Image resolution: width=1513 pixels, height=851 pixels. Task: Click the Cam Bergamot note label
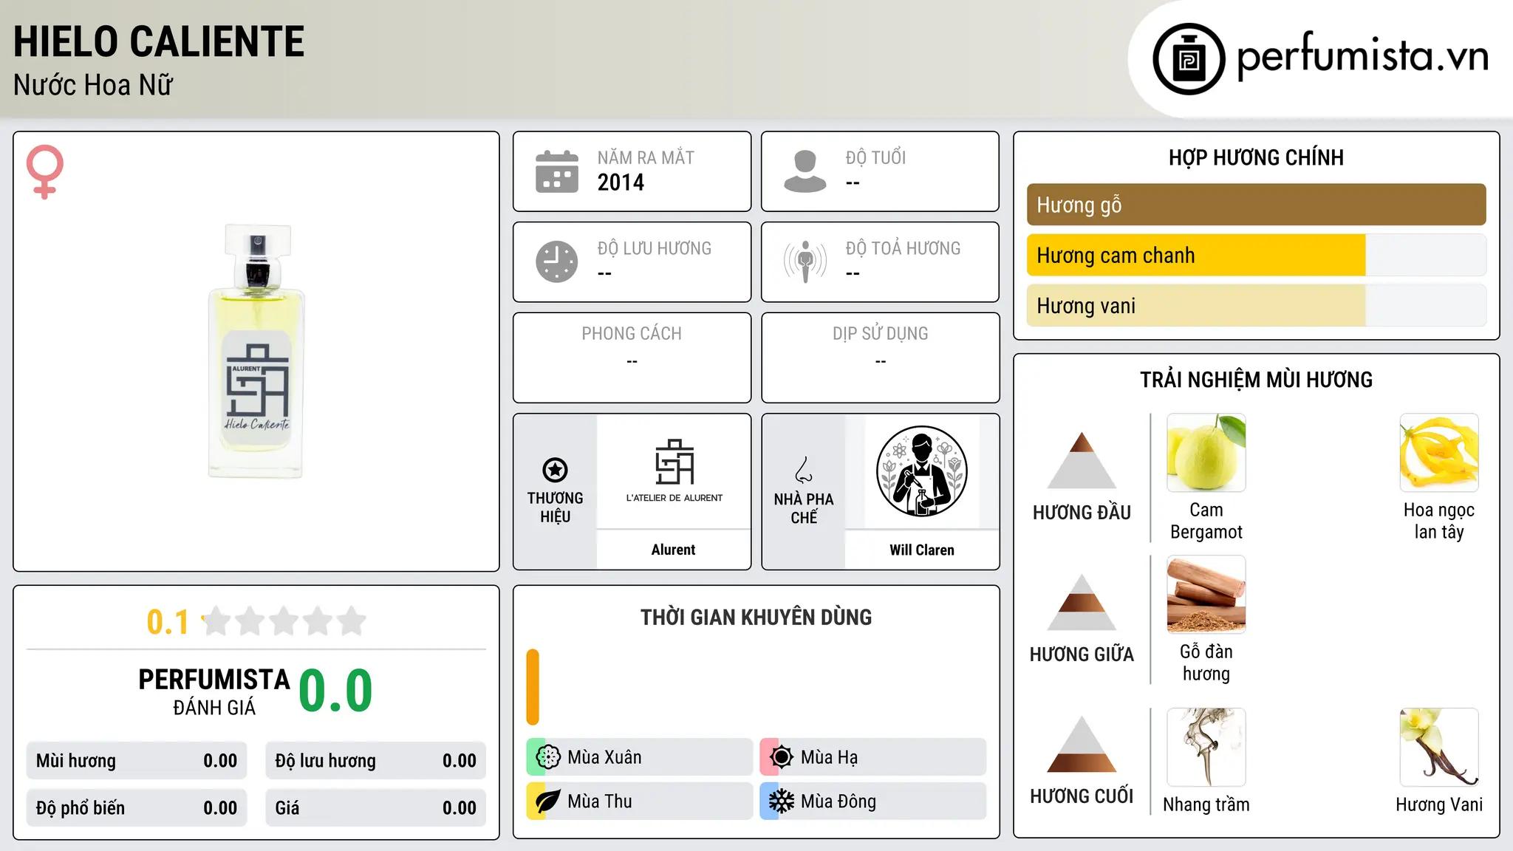1206,521
